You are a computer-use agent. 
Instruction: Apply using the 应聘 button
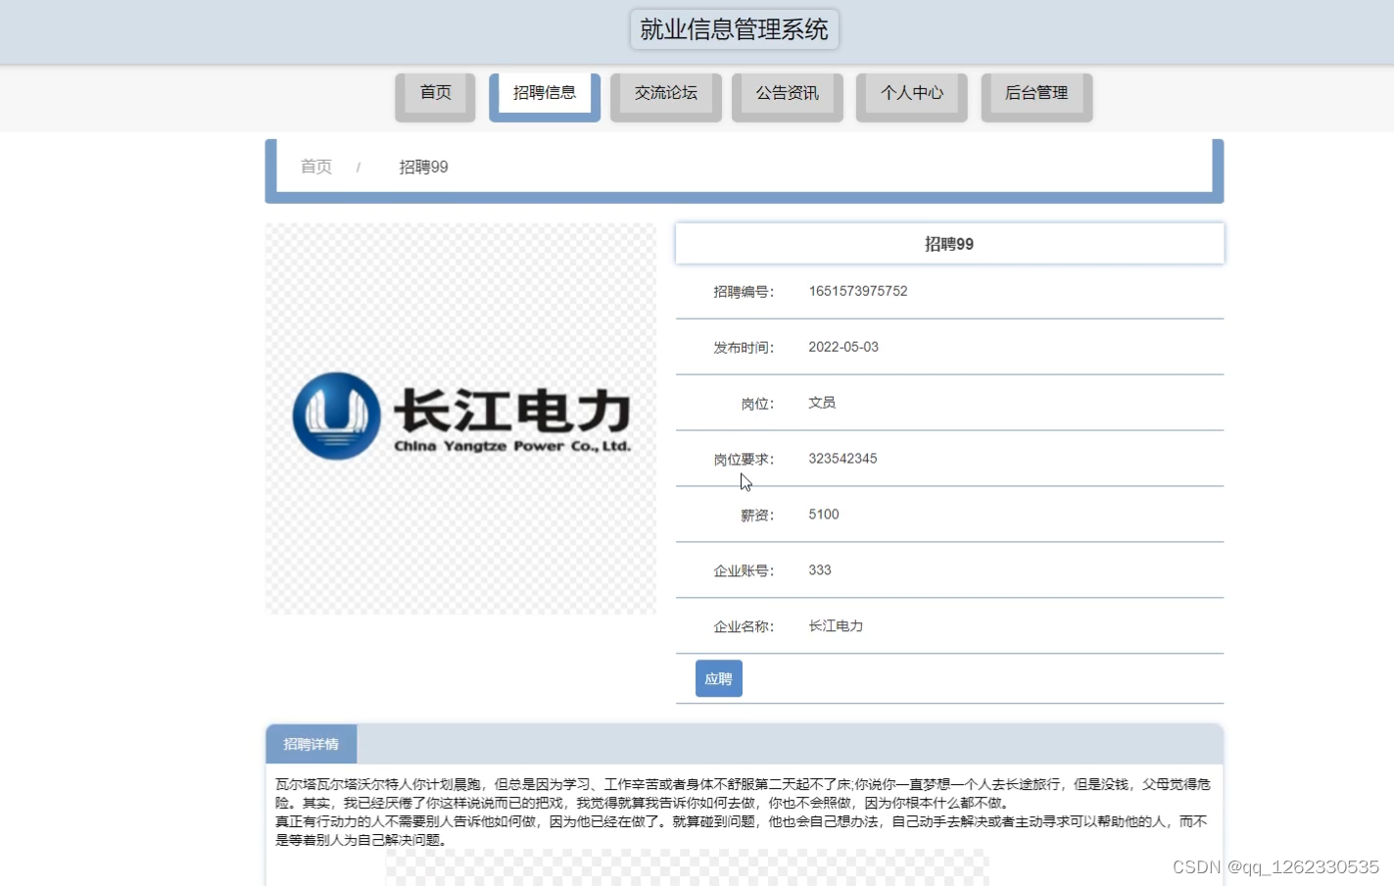pyautogui.click(x=719, y=678)
